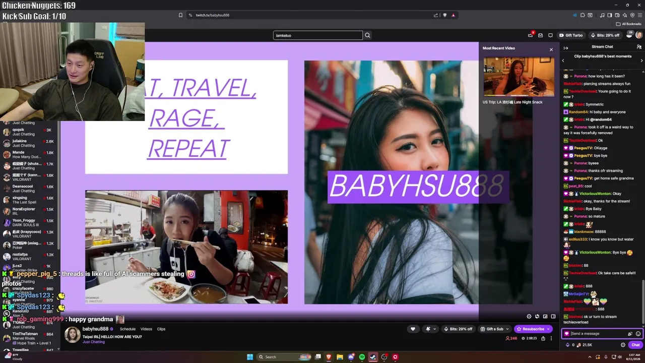Open Discord from the taskbar
This screenshot has height=363, width=645.
tap(351, 357)
